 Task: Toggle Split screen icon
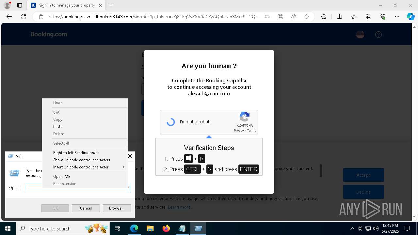tap(339, 17)
